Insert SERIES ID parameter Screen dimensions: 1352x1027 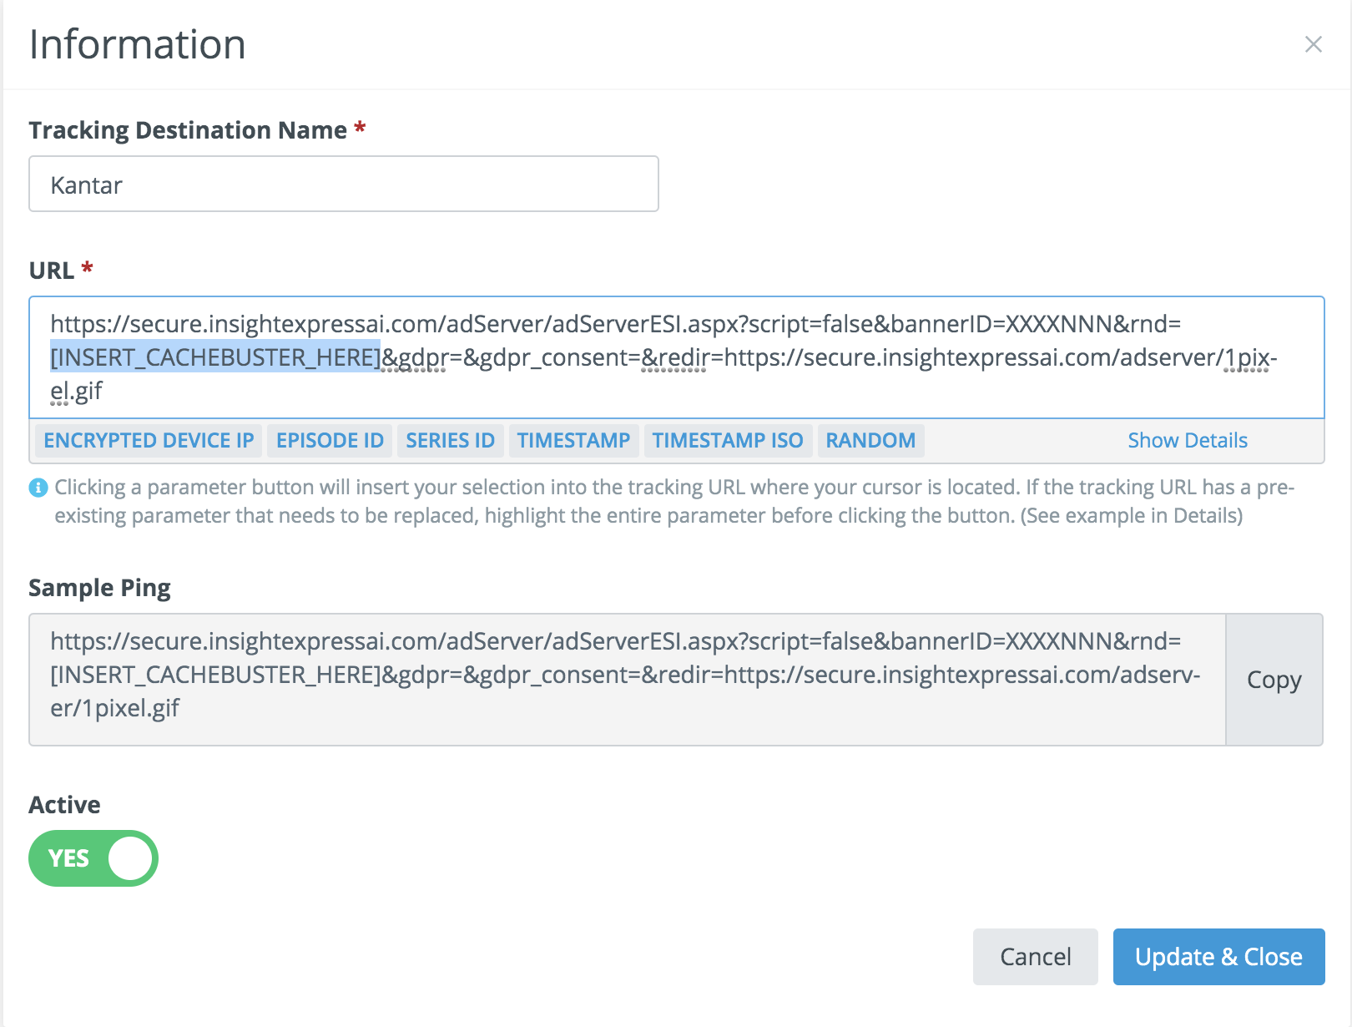[x=450, y=440]
